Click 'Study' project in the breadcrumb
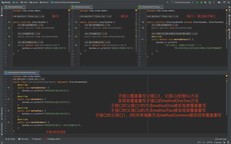The height and width of the screenshot is (144, 231). tap(6, 2)
